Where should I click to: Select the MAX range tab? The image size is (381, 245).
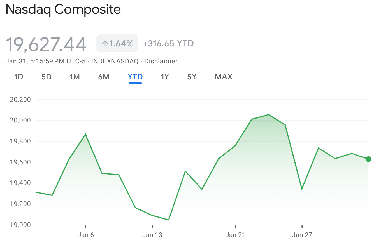coord(224,77)
